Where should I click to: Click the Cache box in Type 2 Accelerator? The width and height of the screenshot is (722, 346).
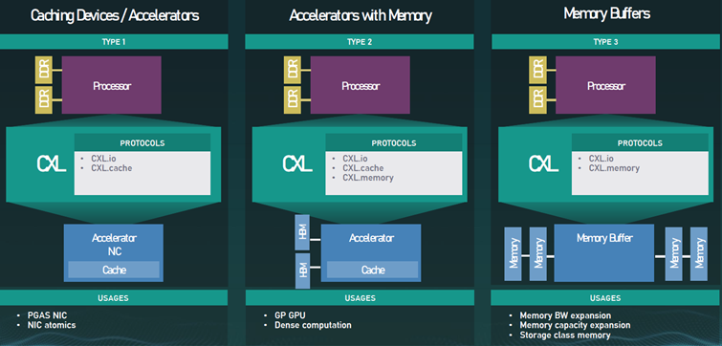pos(373,270)
